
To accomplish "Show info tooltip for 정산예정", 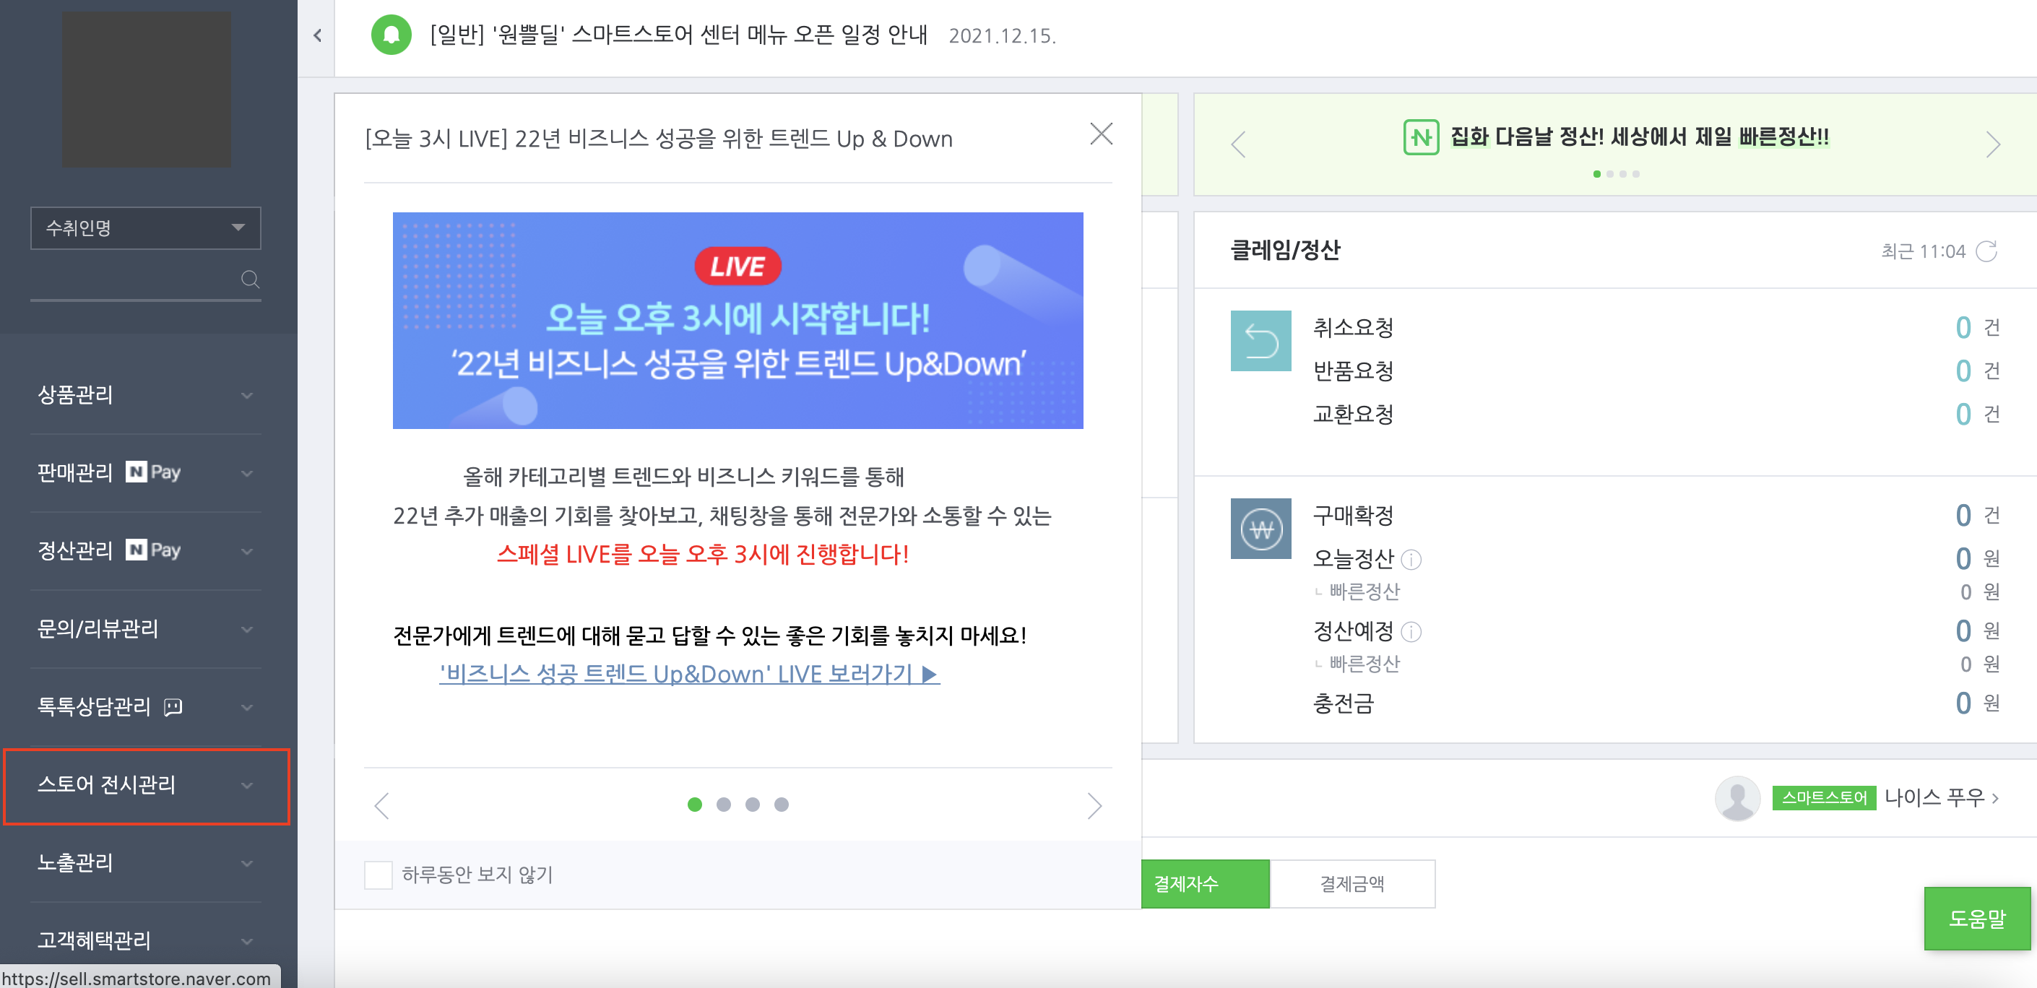I will coord(1411,631).
